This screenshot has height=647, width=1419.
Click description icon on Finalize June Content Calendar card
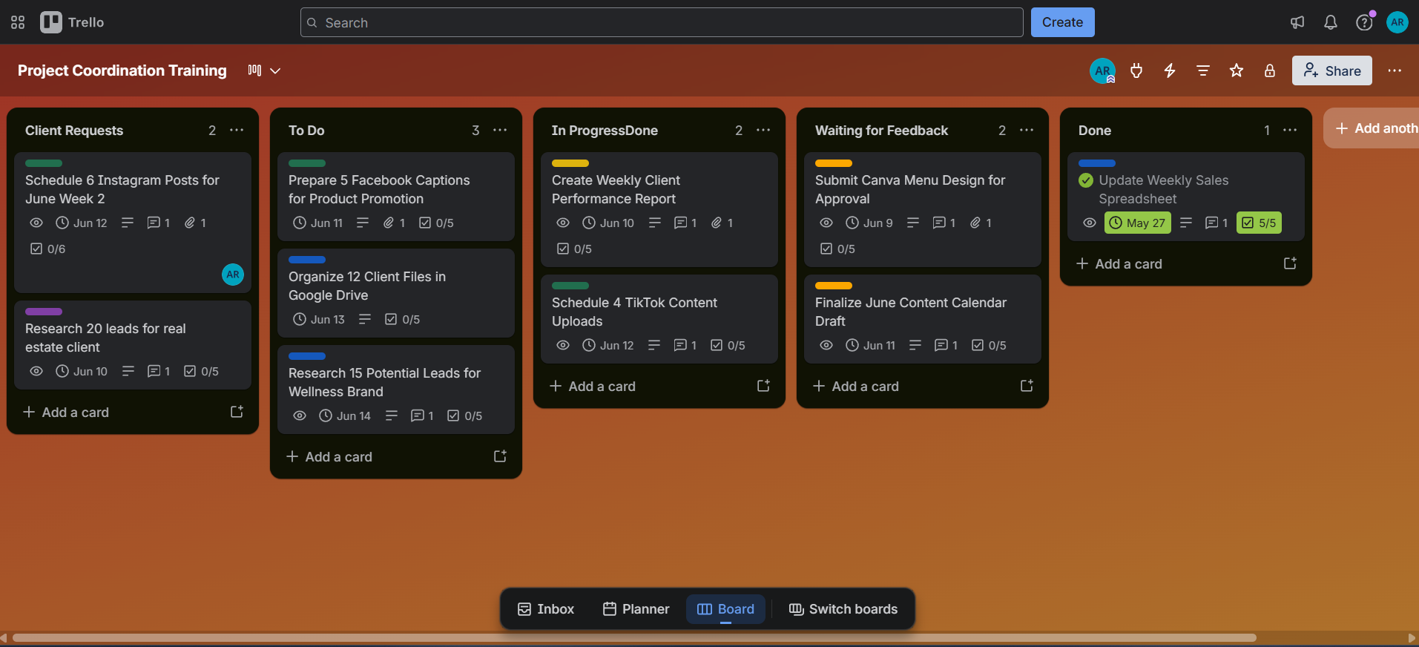(915, 345)
